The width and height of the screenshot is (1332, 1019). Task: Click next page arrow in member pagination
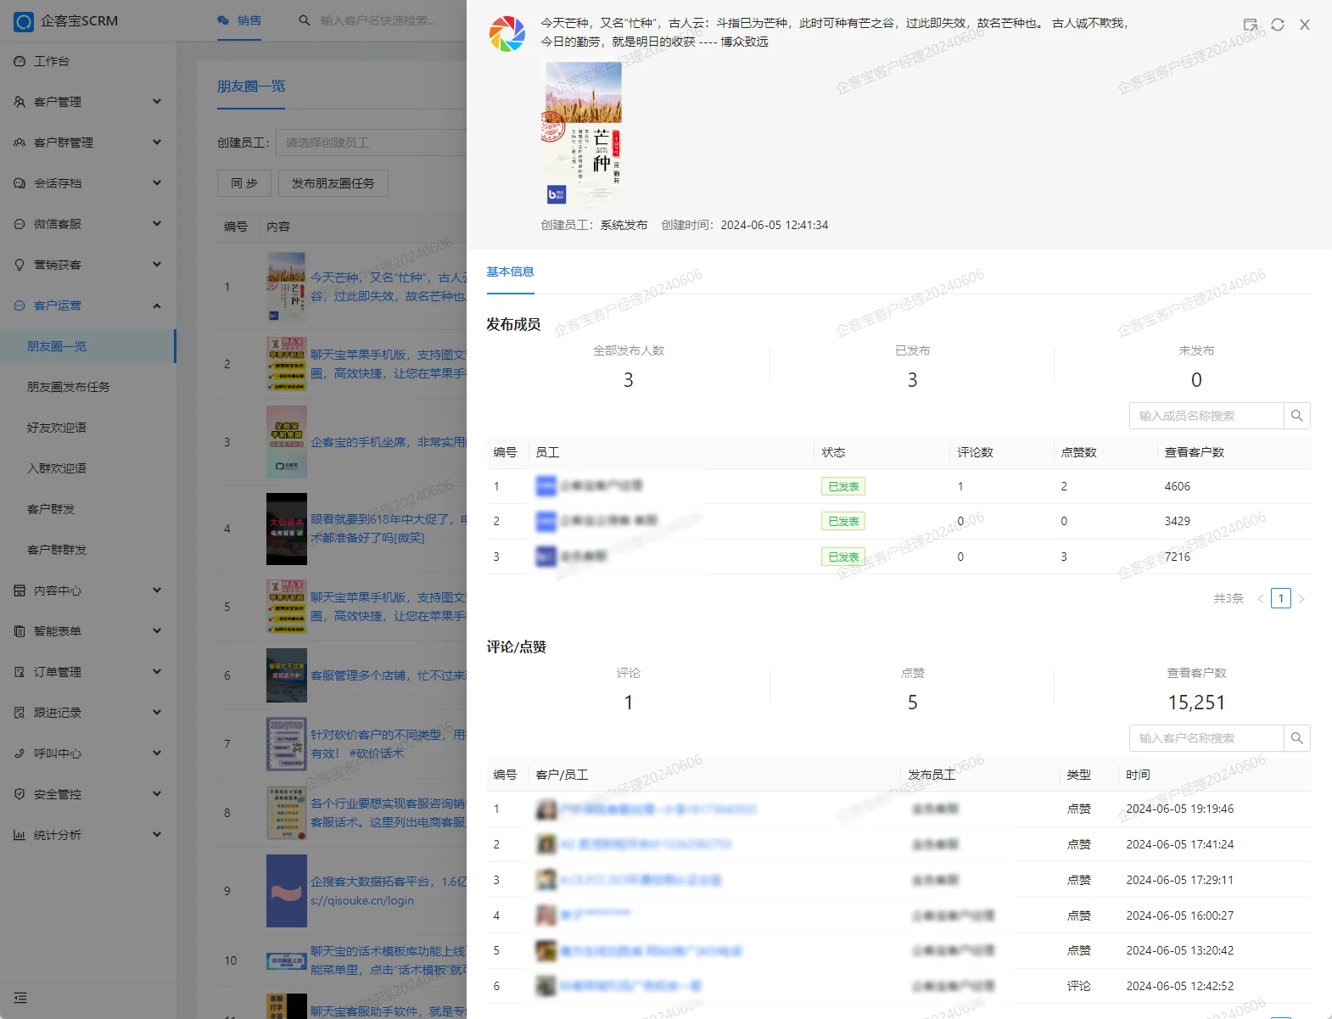[1301, 599]
